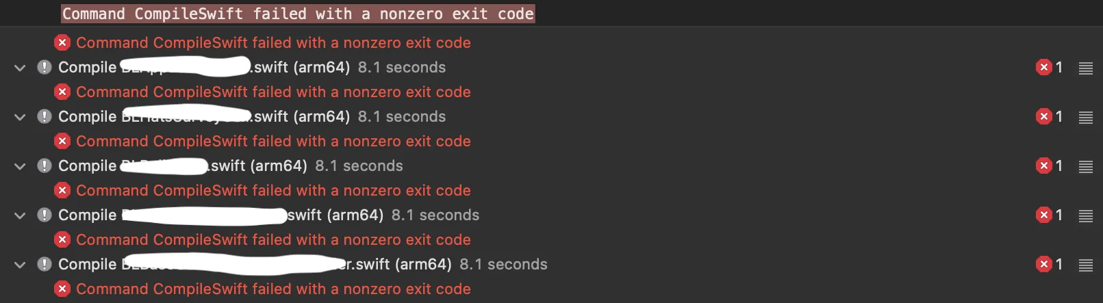1103x303 pixels.
Task: Open the red error count badge on the r.swift row
Action: 1049,264
